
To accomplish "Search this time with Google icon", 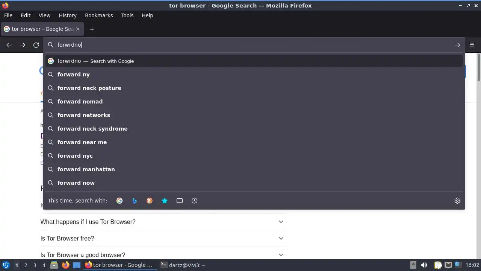I will point(119,201).
